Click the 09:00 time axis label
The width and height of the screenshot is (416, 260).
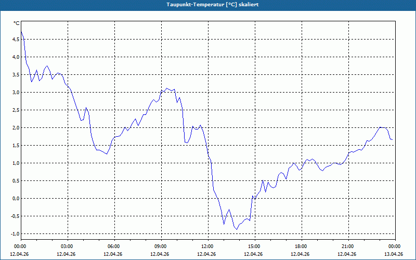pyautogui.click(x=161, y=246)
